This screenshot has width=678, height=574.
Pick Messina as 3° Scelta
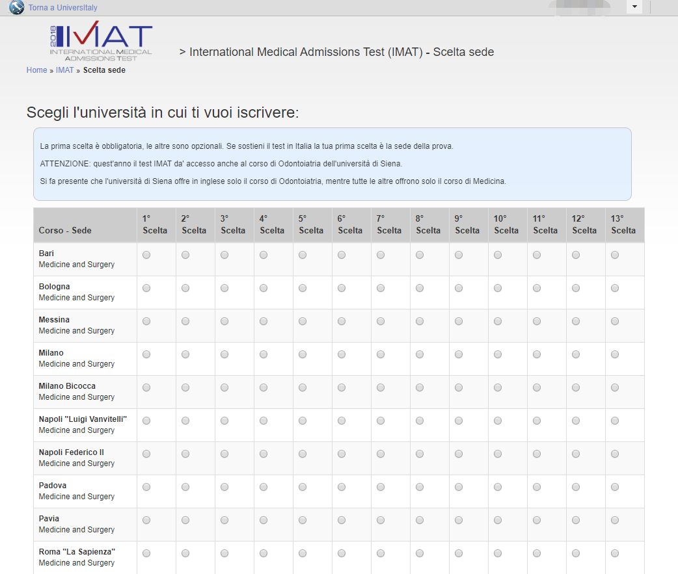(x=224, y=321)
